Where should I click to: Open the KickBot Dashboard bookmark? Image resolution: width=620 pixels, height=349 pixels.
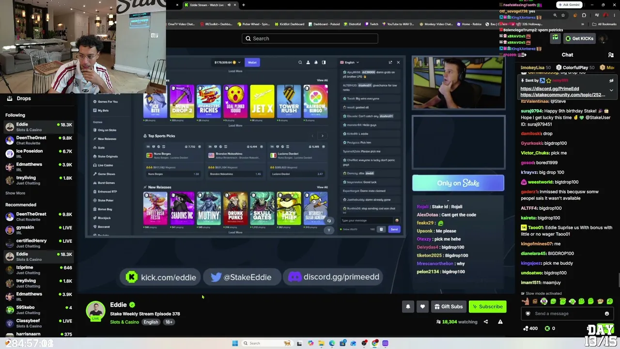pos(289,24)
